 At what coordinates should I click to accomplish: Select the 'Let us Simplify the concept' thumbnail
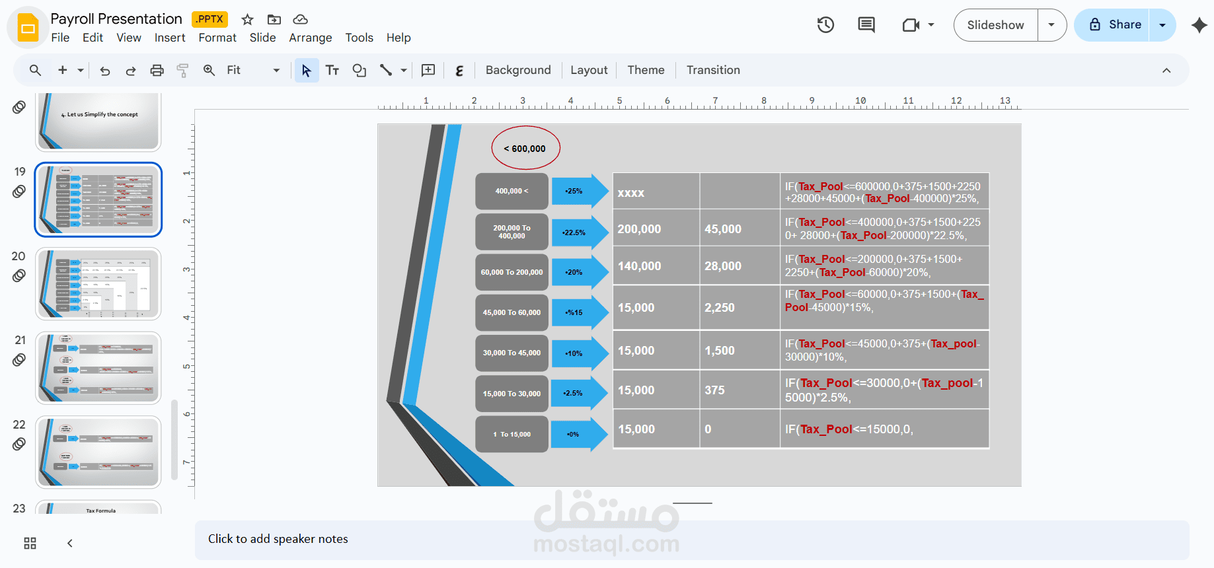pos(98,122)
